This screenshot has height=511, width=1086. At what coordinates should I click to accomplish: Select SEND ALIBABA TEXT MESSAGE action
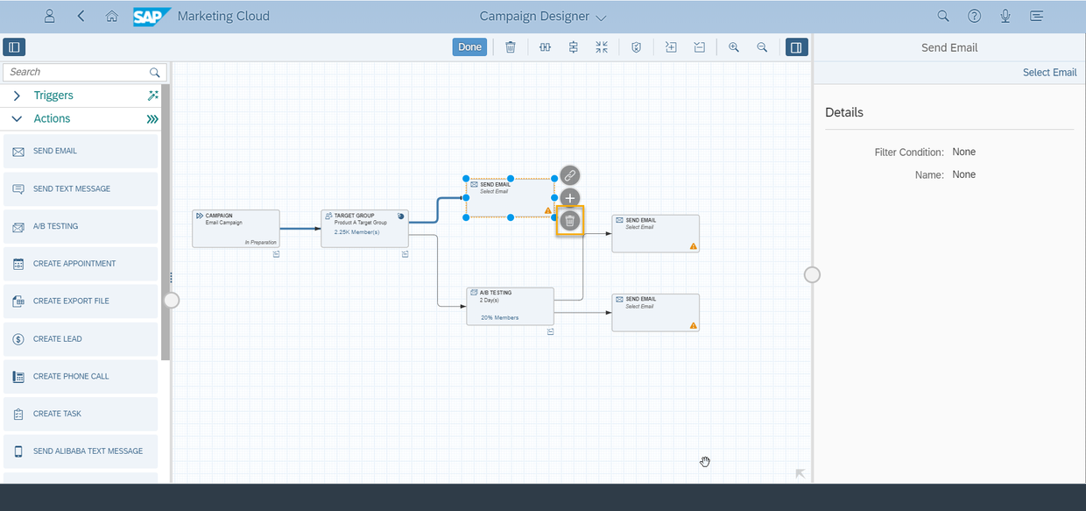point(81,451)
